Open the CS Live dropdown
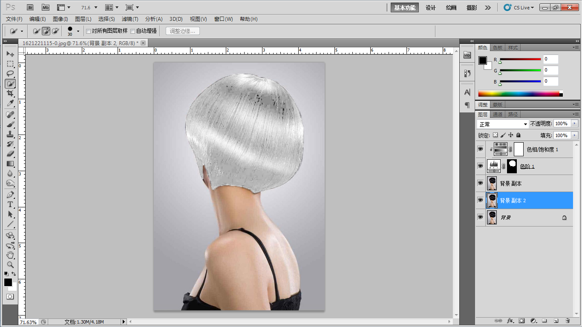Image resolution: width=582 pixels, height=327 pixels. click(x=519, y=7)
